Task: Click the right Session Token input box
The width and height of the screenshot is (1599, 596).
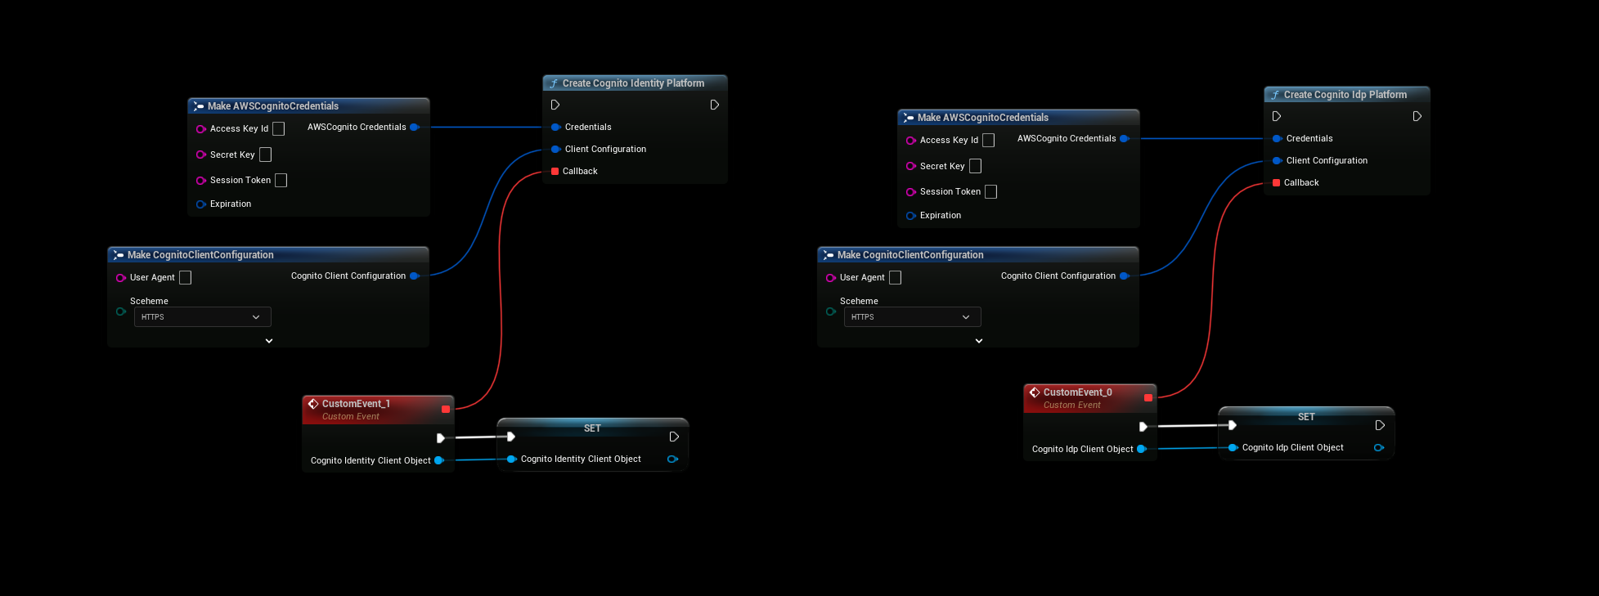Action: pos(990,191)
